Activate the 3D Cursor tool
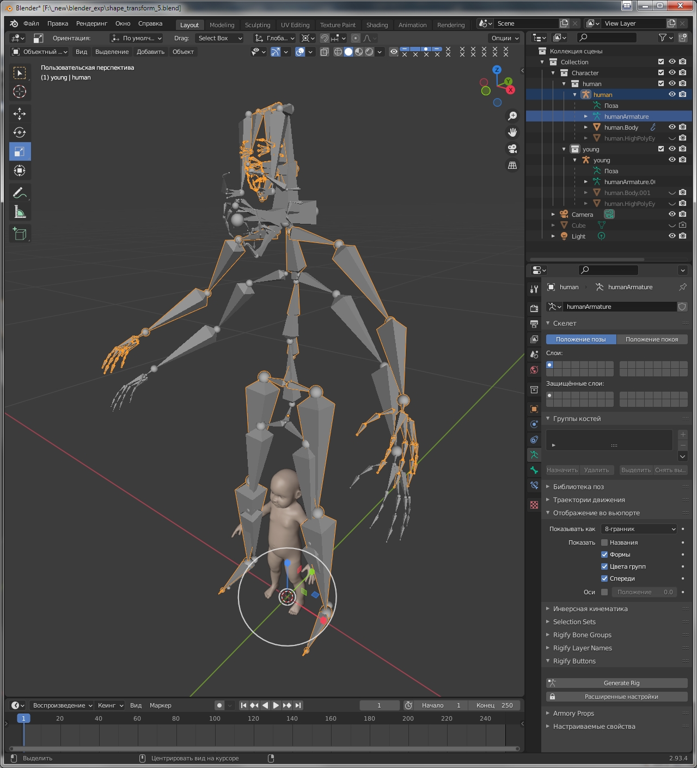The height and width of the screenshot is (768, 697). coord(20,92)
